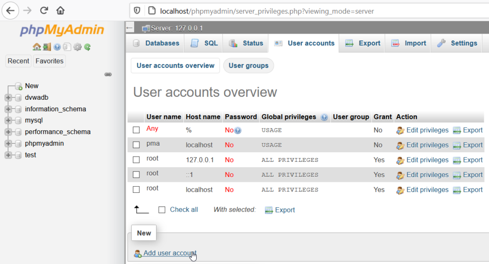This screenshot has width=489, height=264.
Task: Click the Recent button
Action: click(19, 61)
